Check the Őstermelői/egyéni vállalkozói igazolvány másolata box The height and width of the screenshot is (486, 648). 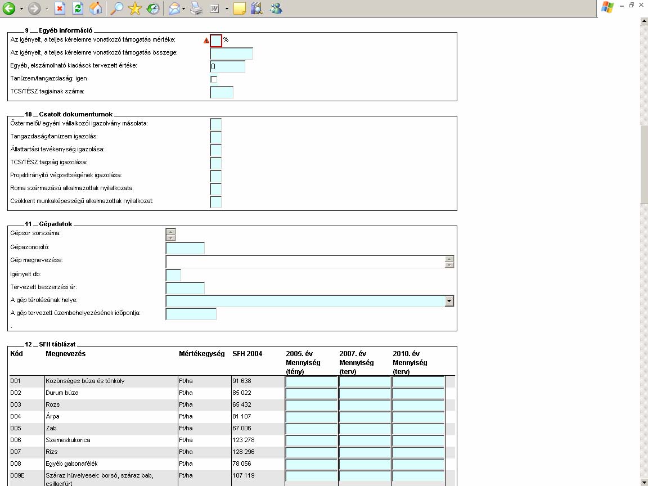tap(216, 124)
